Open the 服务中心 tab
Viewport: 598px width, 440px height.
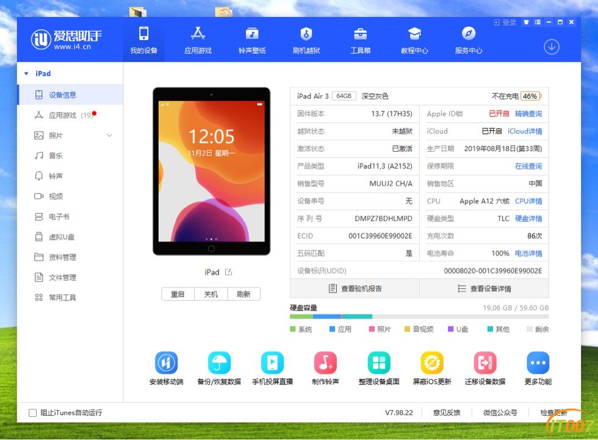point(469,40)
